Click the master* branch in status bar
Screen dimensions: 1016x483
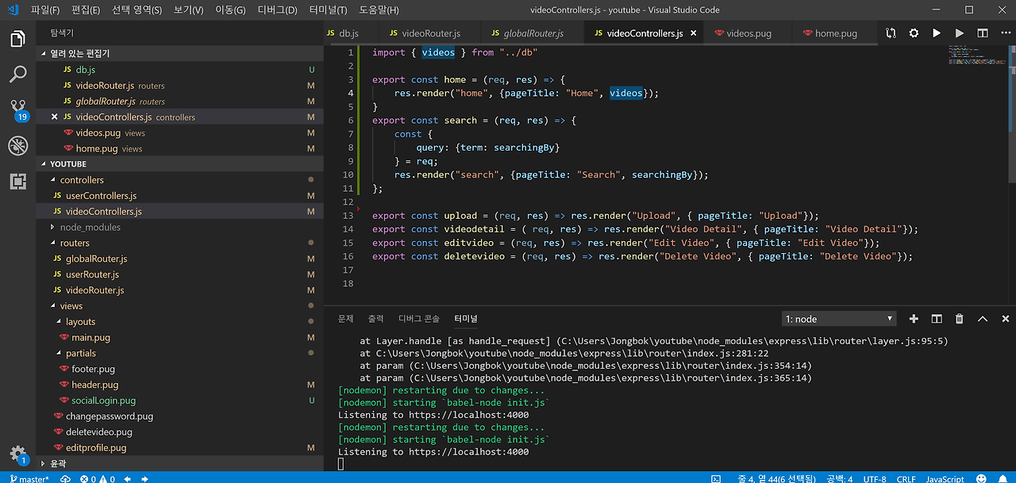pos(29,478)
